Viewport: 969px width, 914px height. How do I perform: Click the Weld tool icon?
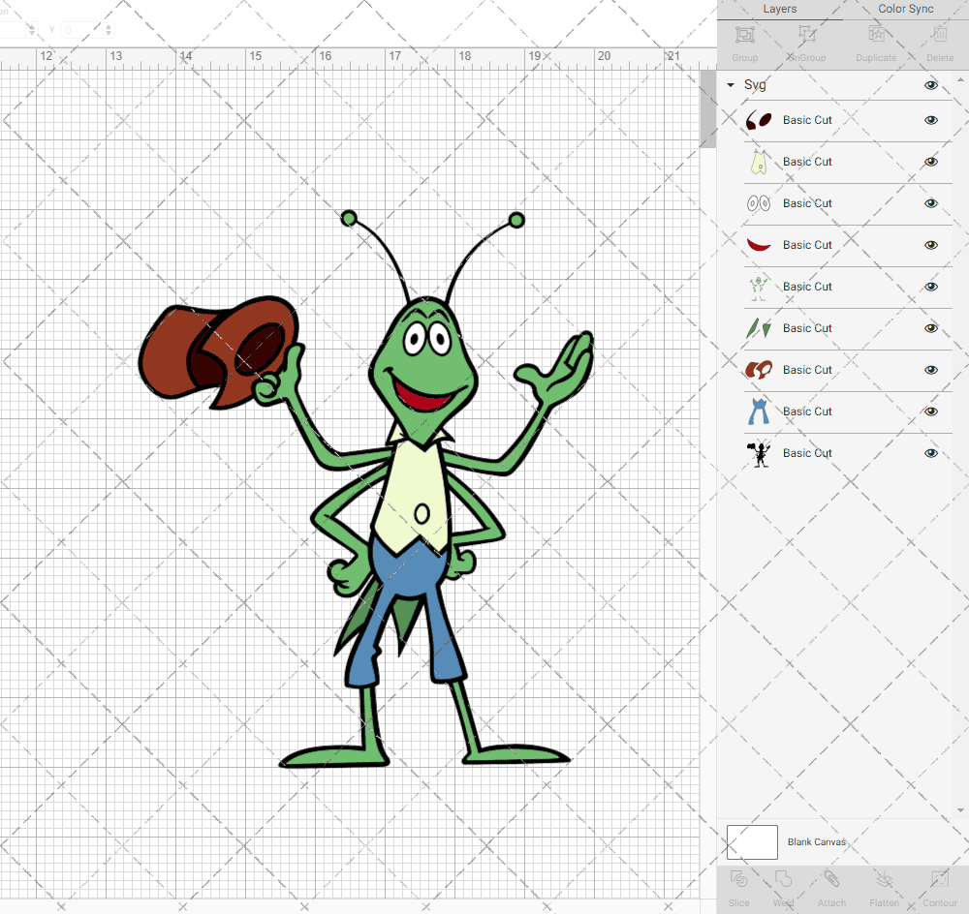coord(783,879)
